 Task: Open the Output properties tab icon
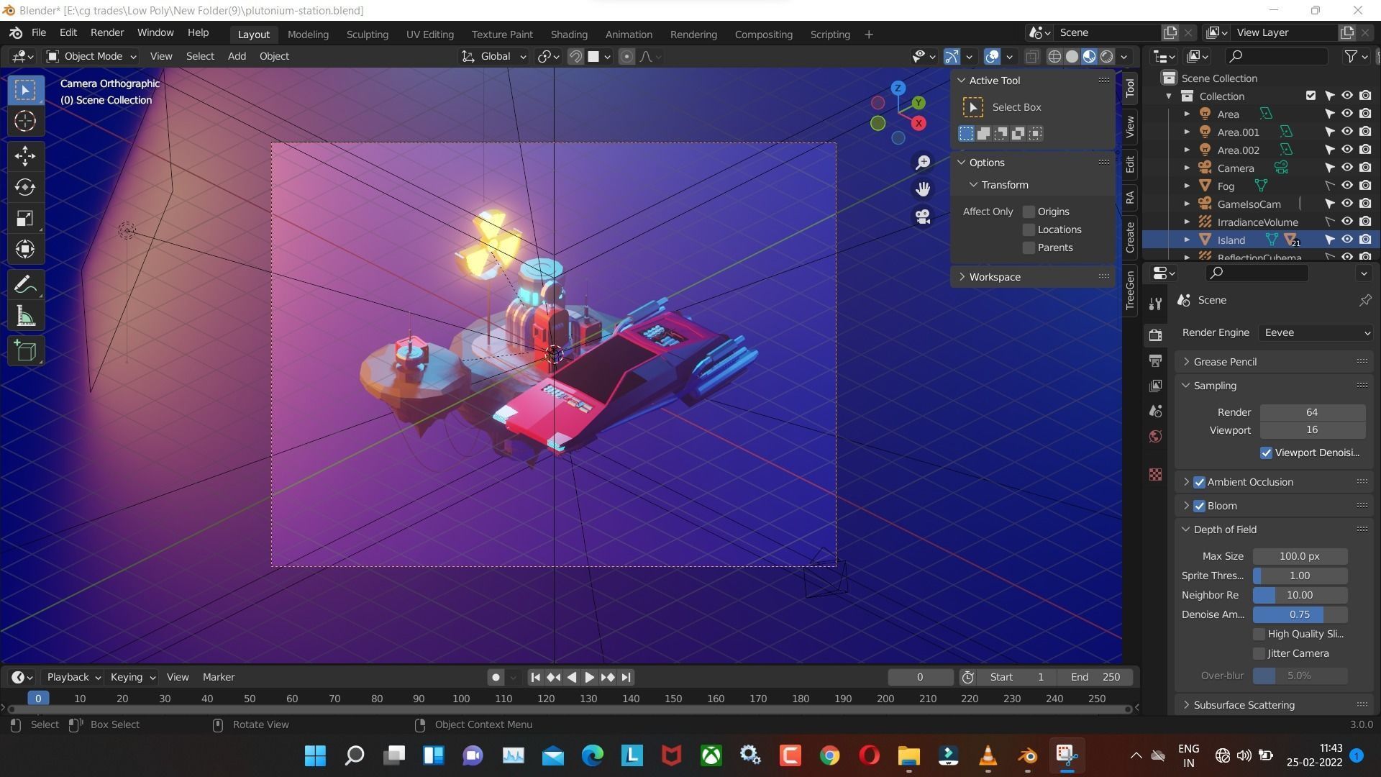1155,360
